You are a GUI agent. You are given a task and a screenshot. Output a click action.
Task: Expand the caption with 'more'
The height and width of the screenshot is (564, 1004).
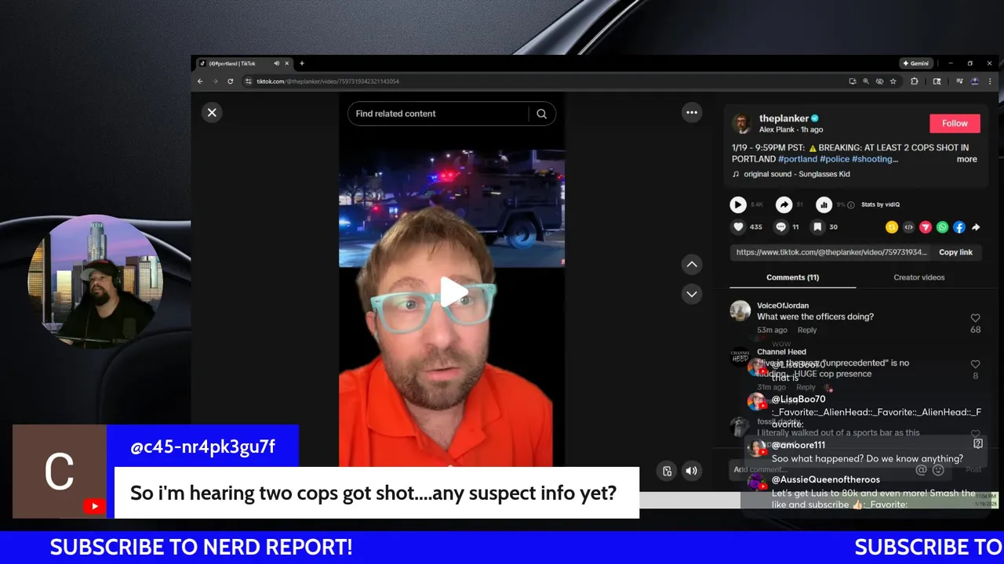(x=966, y=159)
